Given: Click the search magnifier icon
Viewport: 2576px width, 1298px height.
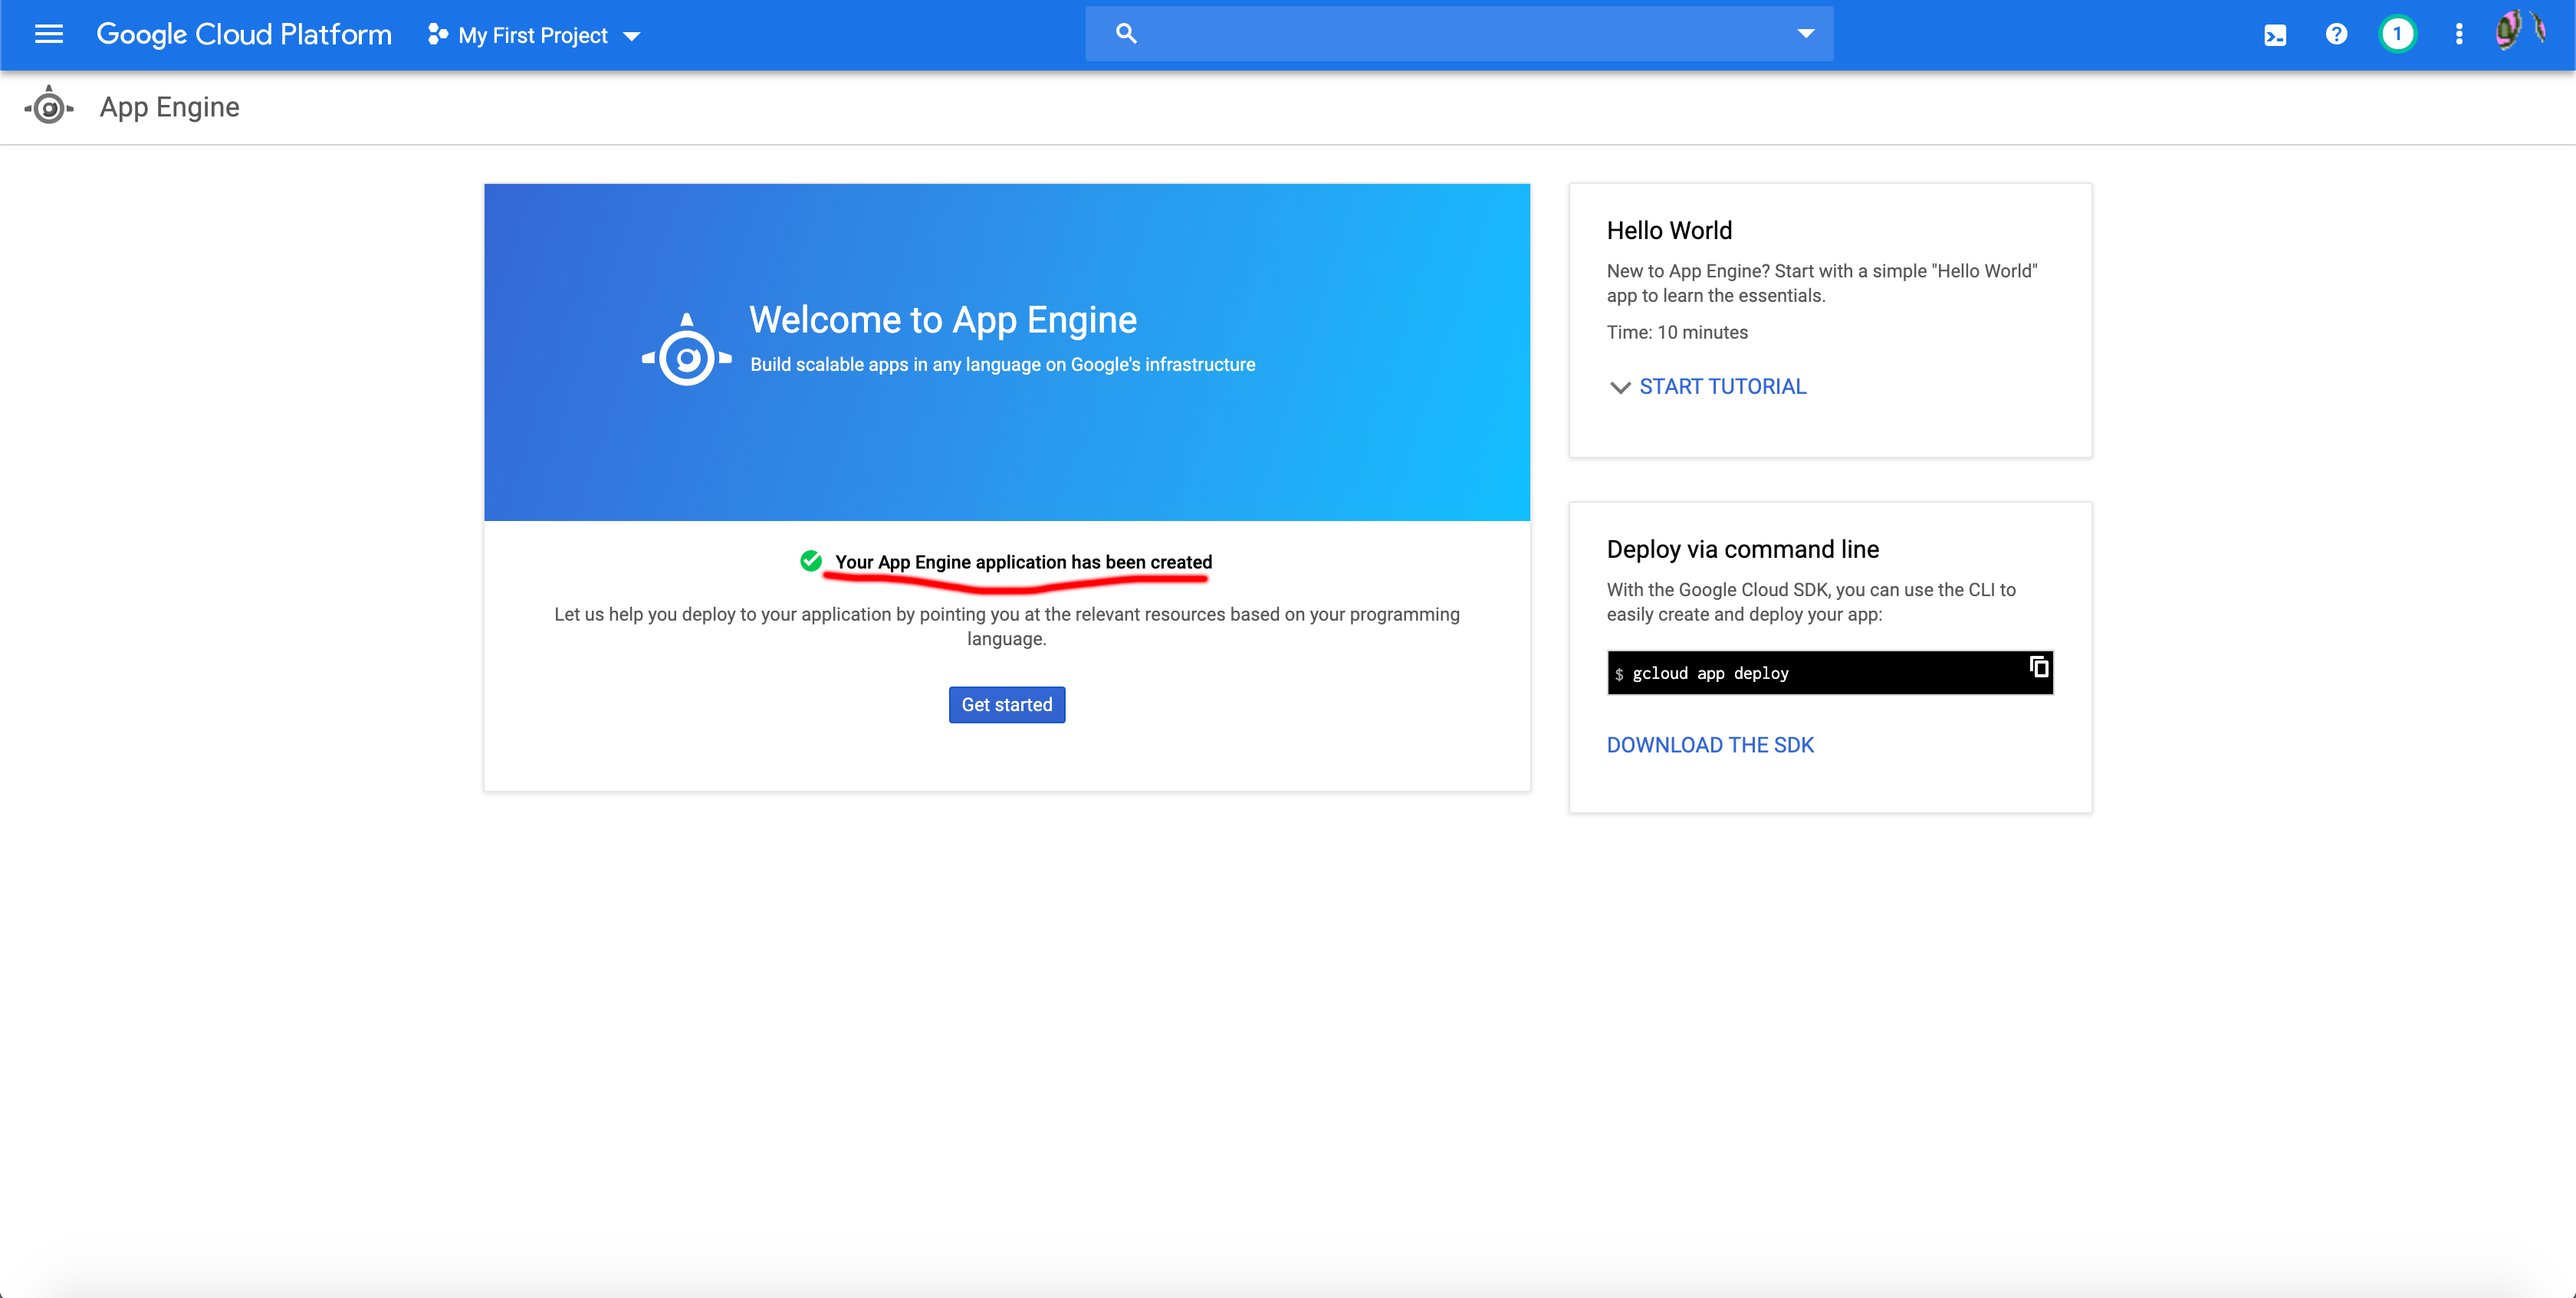Looking at the screenshot, I should [1126, 33].
